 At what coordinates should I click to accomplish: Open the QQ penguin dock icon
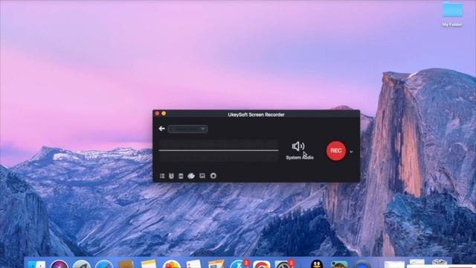317,264
